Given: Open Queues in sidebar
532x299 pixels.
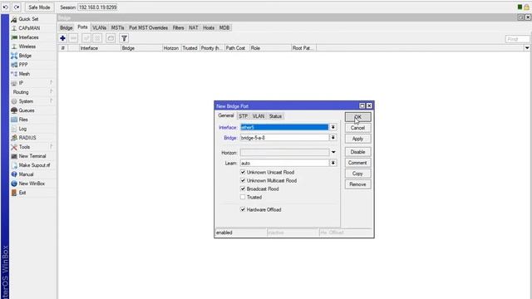Looking at the screenshot, I should pyautogui.click(x=27, y=110).
